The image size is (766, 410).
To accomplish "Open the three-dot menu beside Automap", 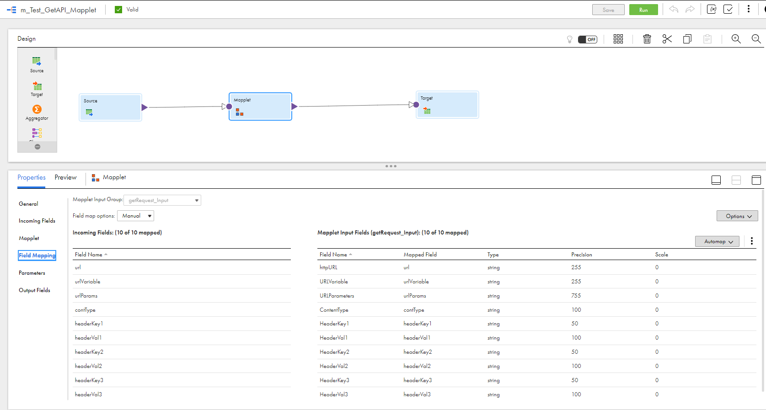I will pos(752,241).
